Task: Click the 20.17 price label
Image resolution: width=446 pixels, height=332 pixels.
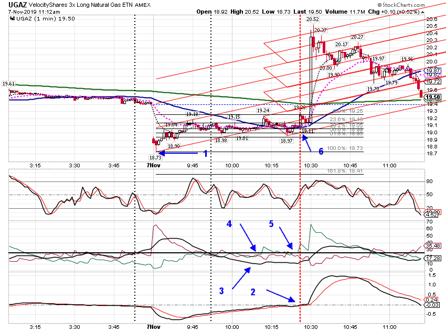Action: [x=342, y=45]
